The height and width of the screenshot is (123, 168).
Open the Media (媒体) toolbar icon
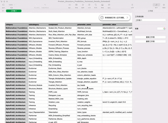coord(102,5)
